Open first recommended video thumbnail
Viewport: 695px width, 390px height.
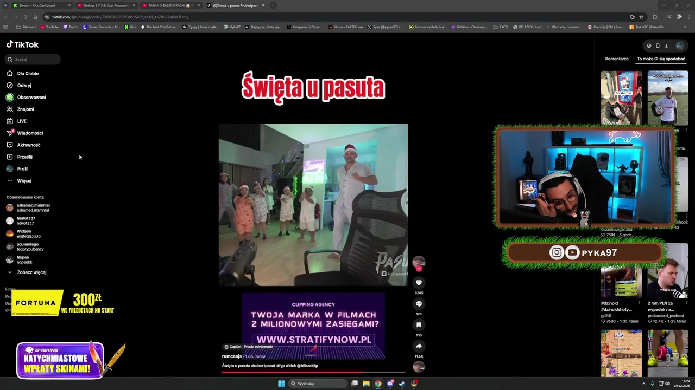(x=621, y=97)
